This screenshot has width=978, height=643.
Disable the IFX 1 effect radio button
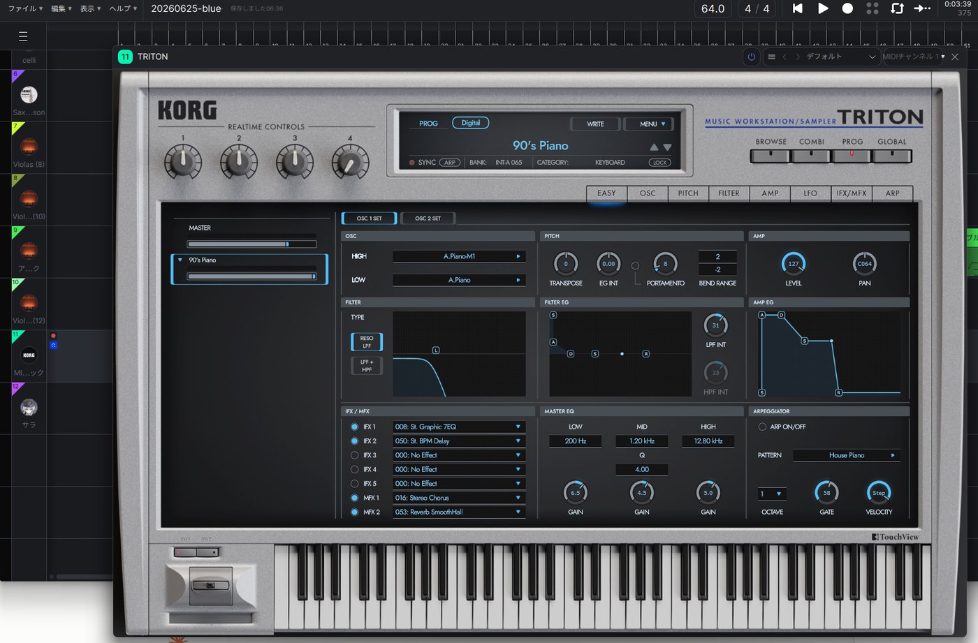click(x=355, y=427)
